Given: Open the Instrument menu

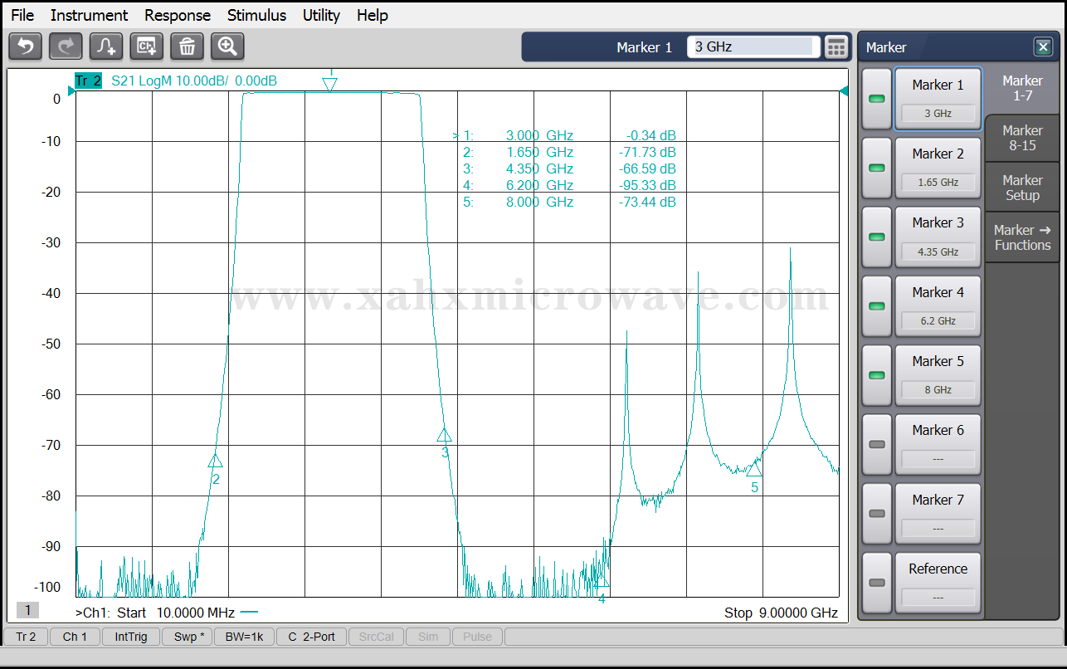Looking at the screenshot, I should pyautogui.click(x=89, y=15).
